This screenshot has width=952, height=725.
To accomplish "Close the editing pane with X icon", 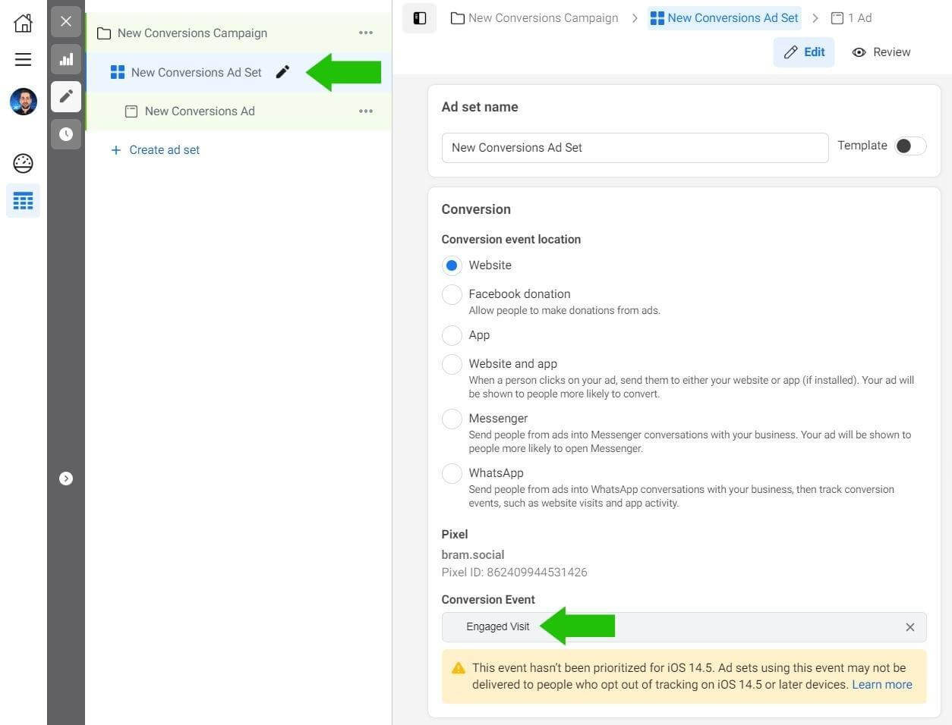I will tap(66, 21).
